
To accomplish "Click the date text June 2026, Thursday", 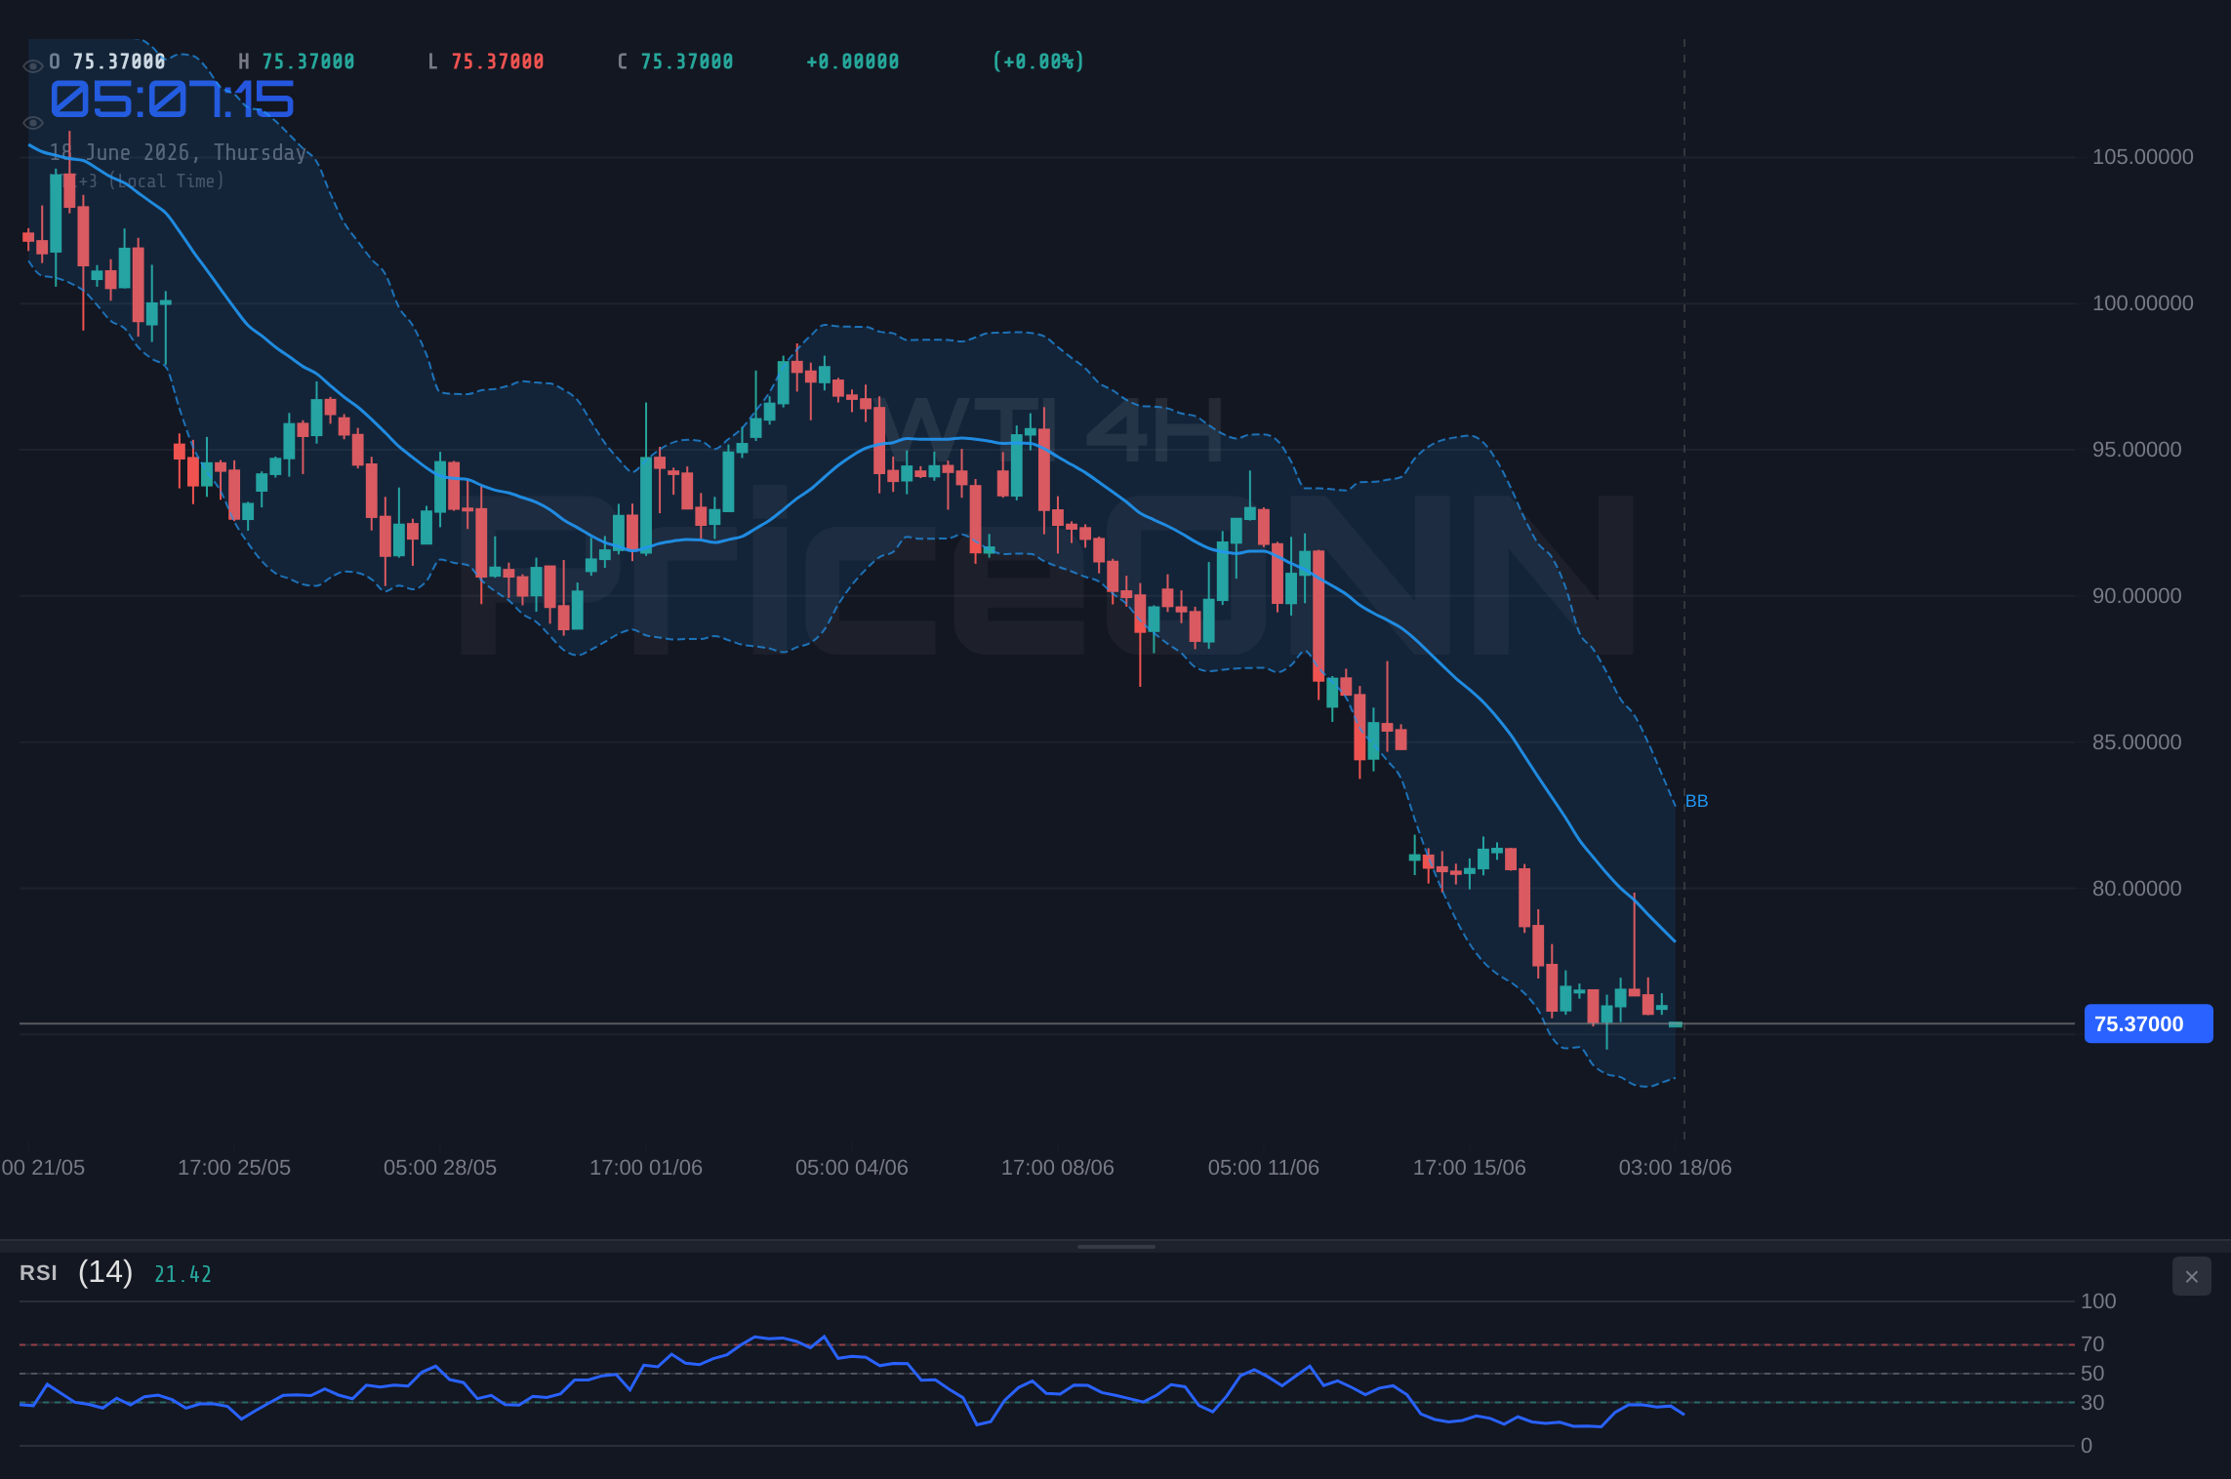I will 196,153.
